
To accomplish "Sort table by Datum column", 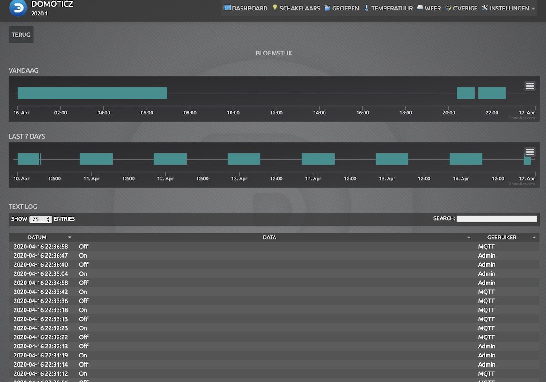I will point(41,237).
